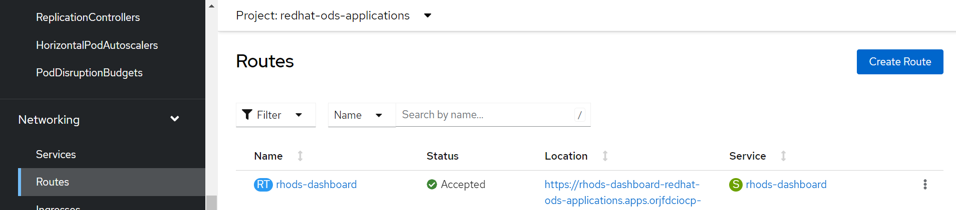Click the funnel Filter icon

(x=247, y=115)
